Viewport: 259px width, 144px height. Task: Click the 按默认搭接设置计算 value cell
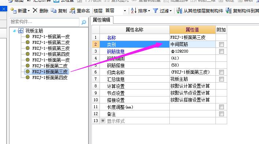point(192,100)
